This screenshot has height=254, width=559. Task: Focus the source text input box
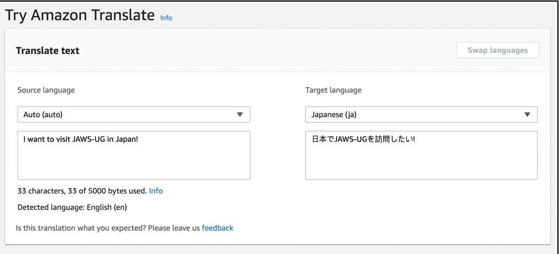134,156
